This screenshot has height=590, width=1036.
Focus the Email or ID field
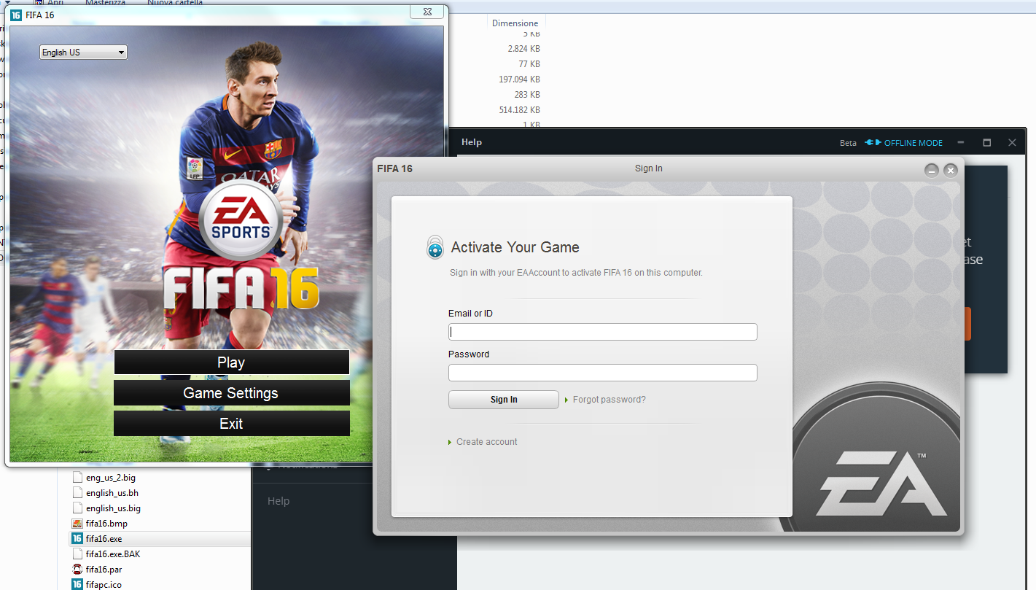click(x=602, y=332)
